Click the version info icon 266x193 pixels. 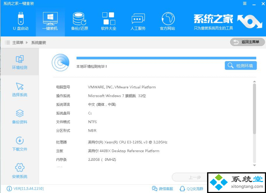pyautogui.click(x=9, y=189)
